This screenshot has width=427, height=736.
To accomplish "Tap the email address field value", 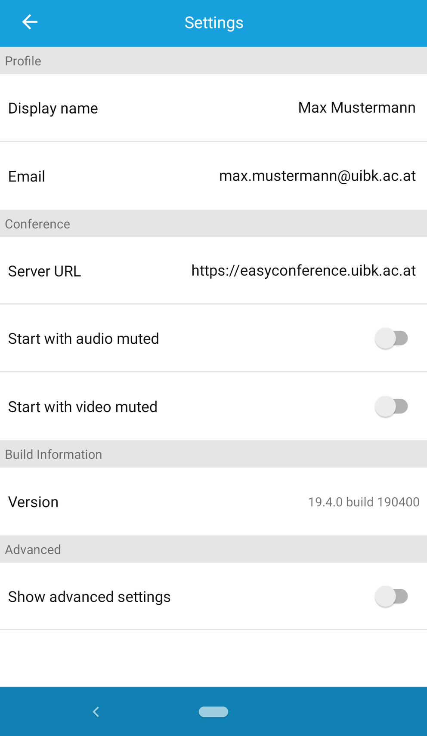I will pos(317,176).
